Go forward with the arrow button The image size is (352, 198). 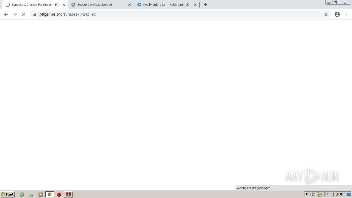(x=15, y=14)
